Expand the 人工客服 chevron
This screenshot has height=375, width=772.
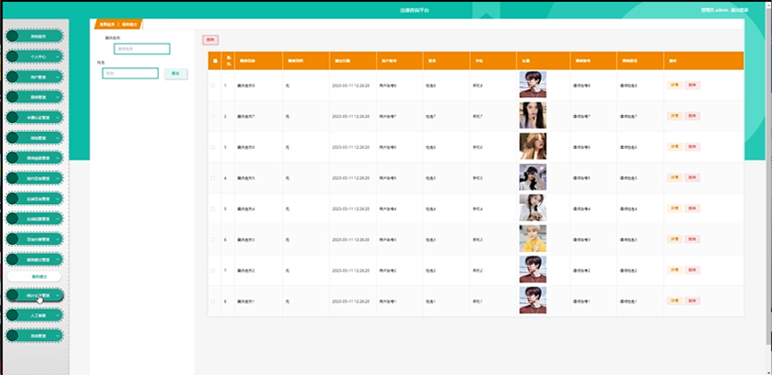click(58, 315)
